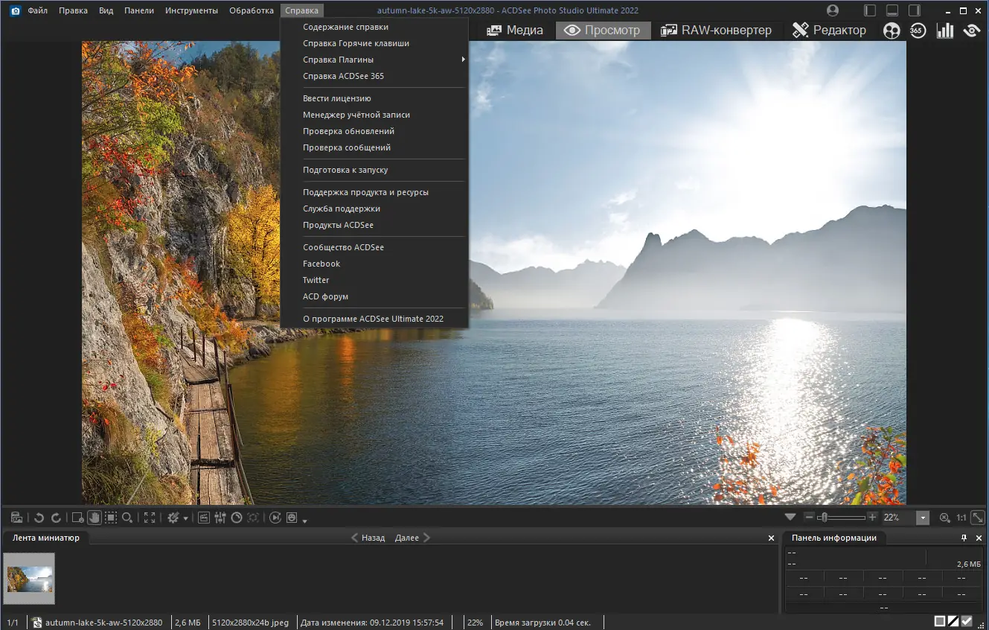Open the 22% zoom level dropdown

[x=923, y=518]
